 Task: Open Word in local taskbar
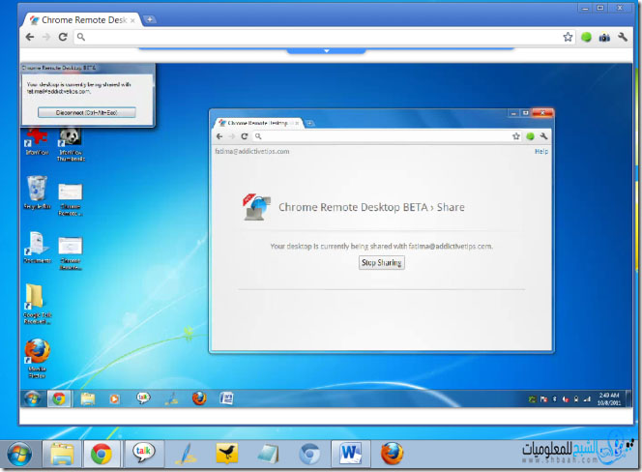(x=350, y=454)
